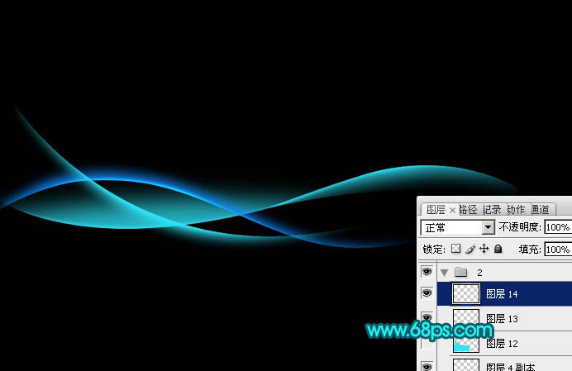Select the 图层 14 thumbnail
Image resolution: width=572 pixels, height=371 pixels.
point(466,293)
